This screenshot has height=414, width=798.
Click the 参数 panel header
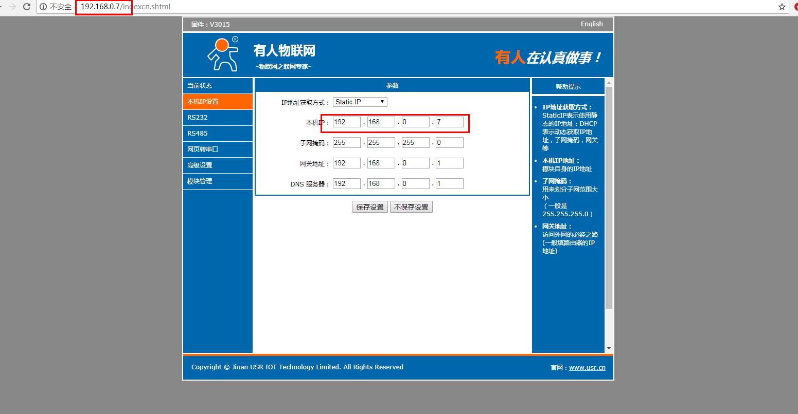click(392, 85)
